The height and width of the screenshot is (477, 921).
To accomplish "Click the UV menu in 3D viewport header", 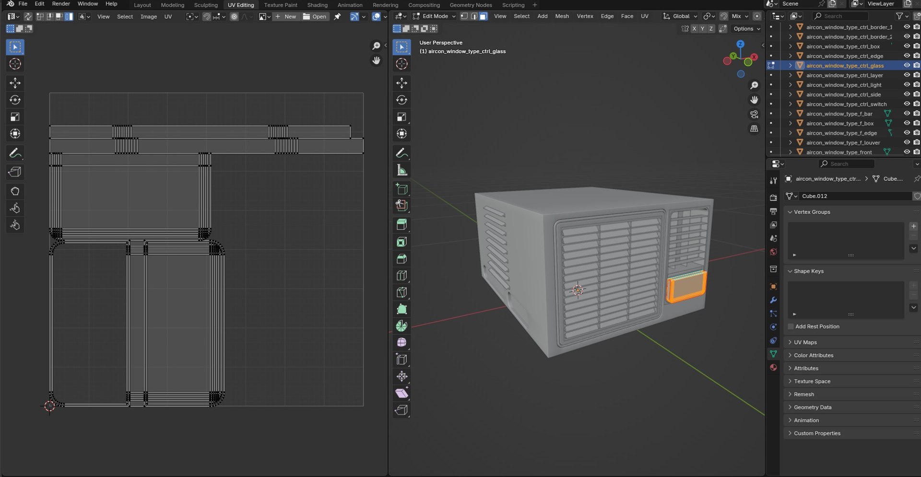I will 645,16.
